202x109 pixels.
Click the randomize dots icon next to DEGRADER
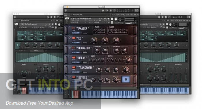click(91, 48)
